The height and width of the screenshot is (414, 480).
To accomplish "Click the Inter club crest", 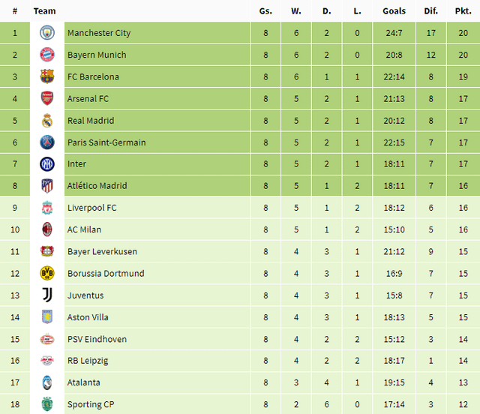I will point(47,164).
